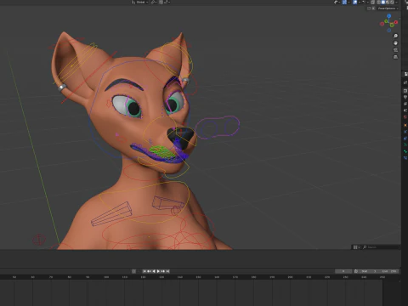
Task: Toggle preview range clock icon
Action: coord(356,271)
